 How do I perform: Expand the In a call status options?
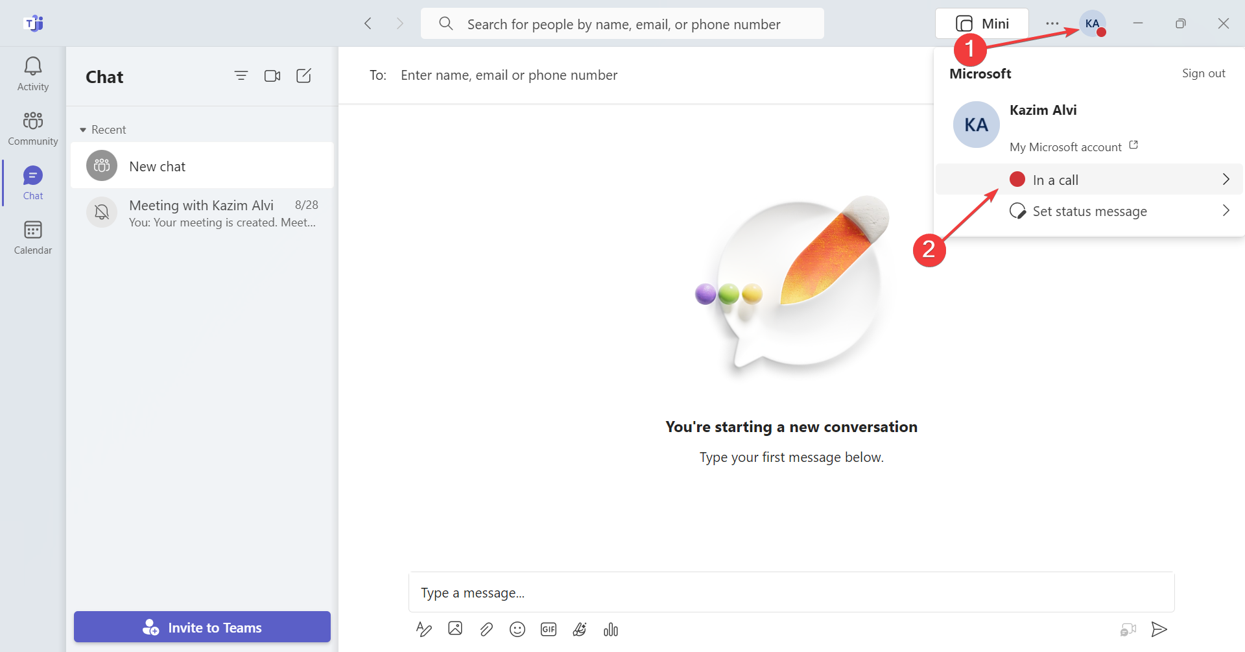click(x=1089, y=180)
